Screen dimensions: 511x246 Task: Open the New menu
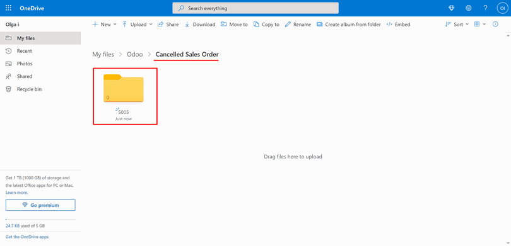[x=104, y=25]
